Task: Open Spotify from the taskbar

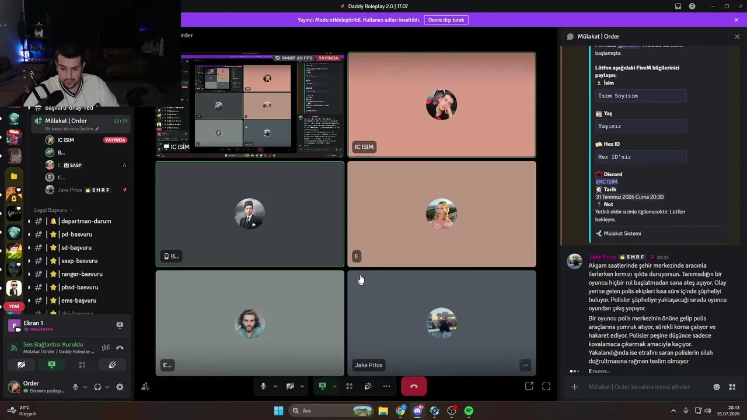Action: point(469,411)
